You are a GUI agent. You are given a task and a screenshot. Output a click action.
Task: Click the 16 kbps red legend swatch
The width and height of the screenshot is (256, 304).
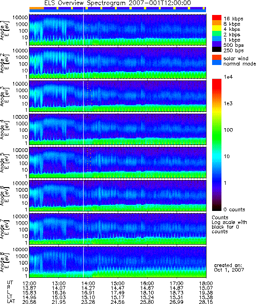coord(216,17)
